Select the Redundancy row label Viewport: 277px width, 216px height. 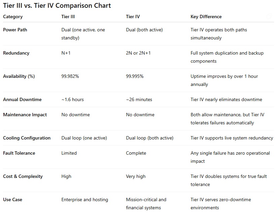click(x=16, y=53)
